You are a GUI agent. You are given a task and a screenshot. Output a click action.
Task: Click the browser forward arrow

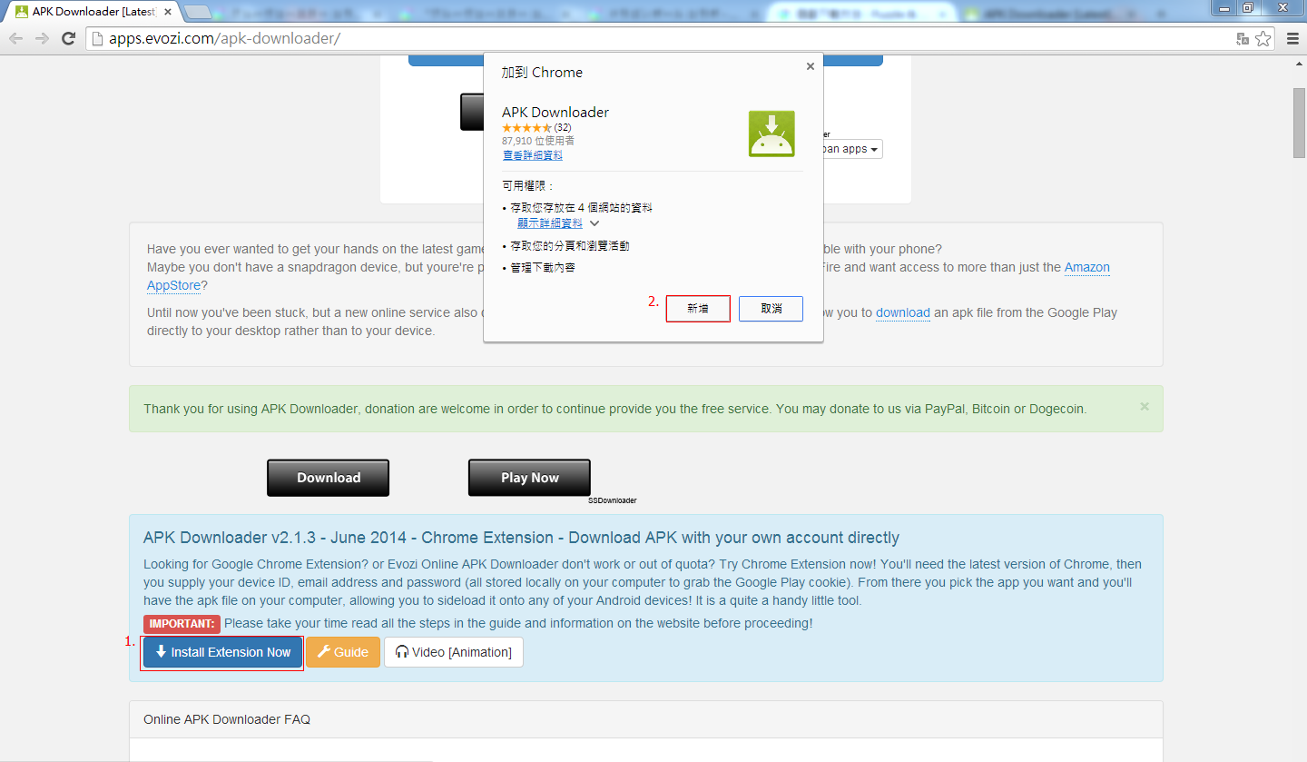click(42, 38)
